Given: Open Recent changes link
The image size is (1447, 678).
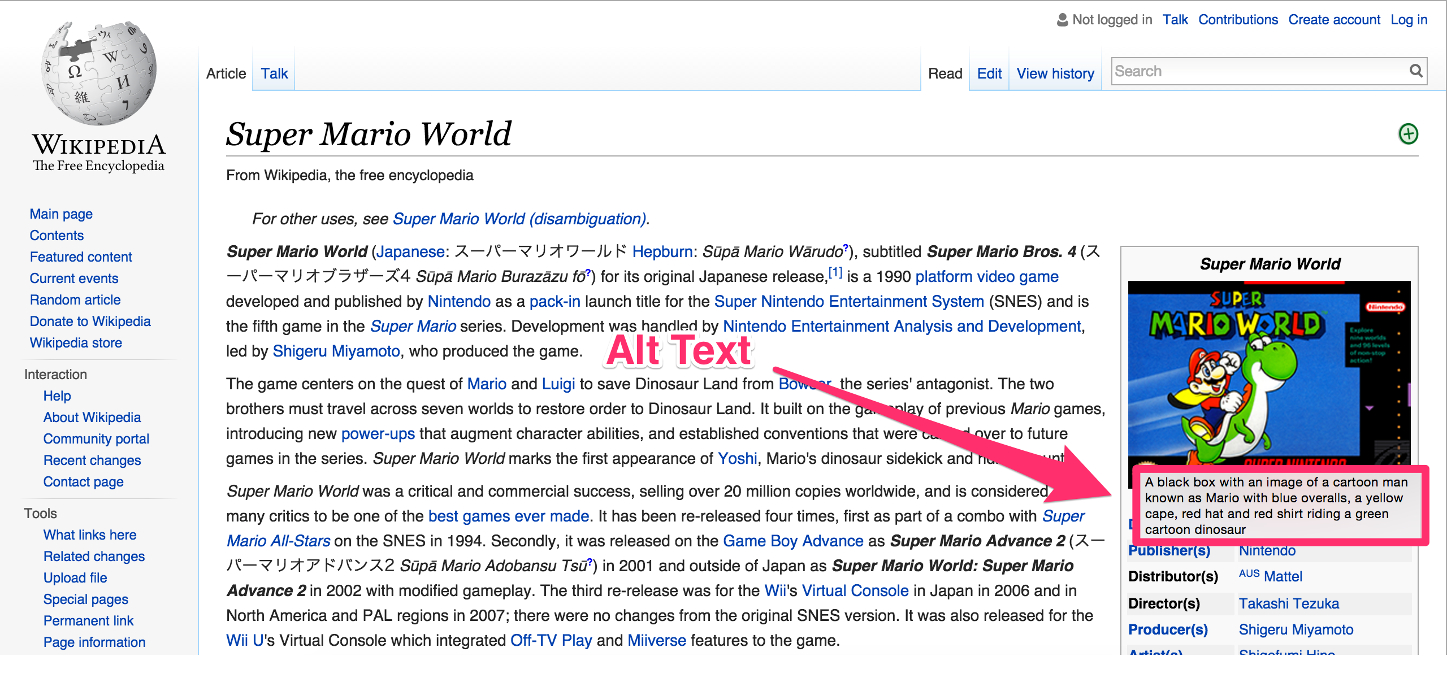Looking at the screenshot, I should pos(92,460).
